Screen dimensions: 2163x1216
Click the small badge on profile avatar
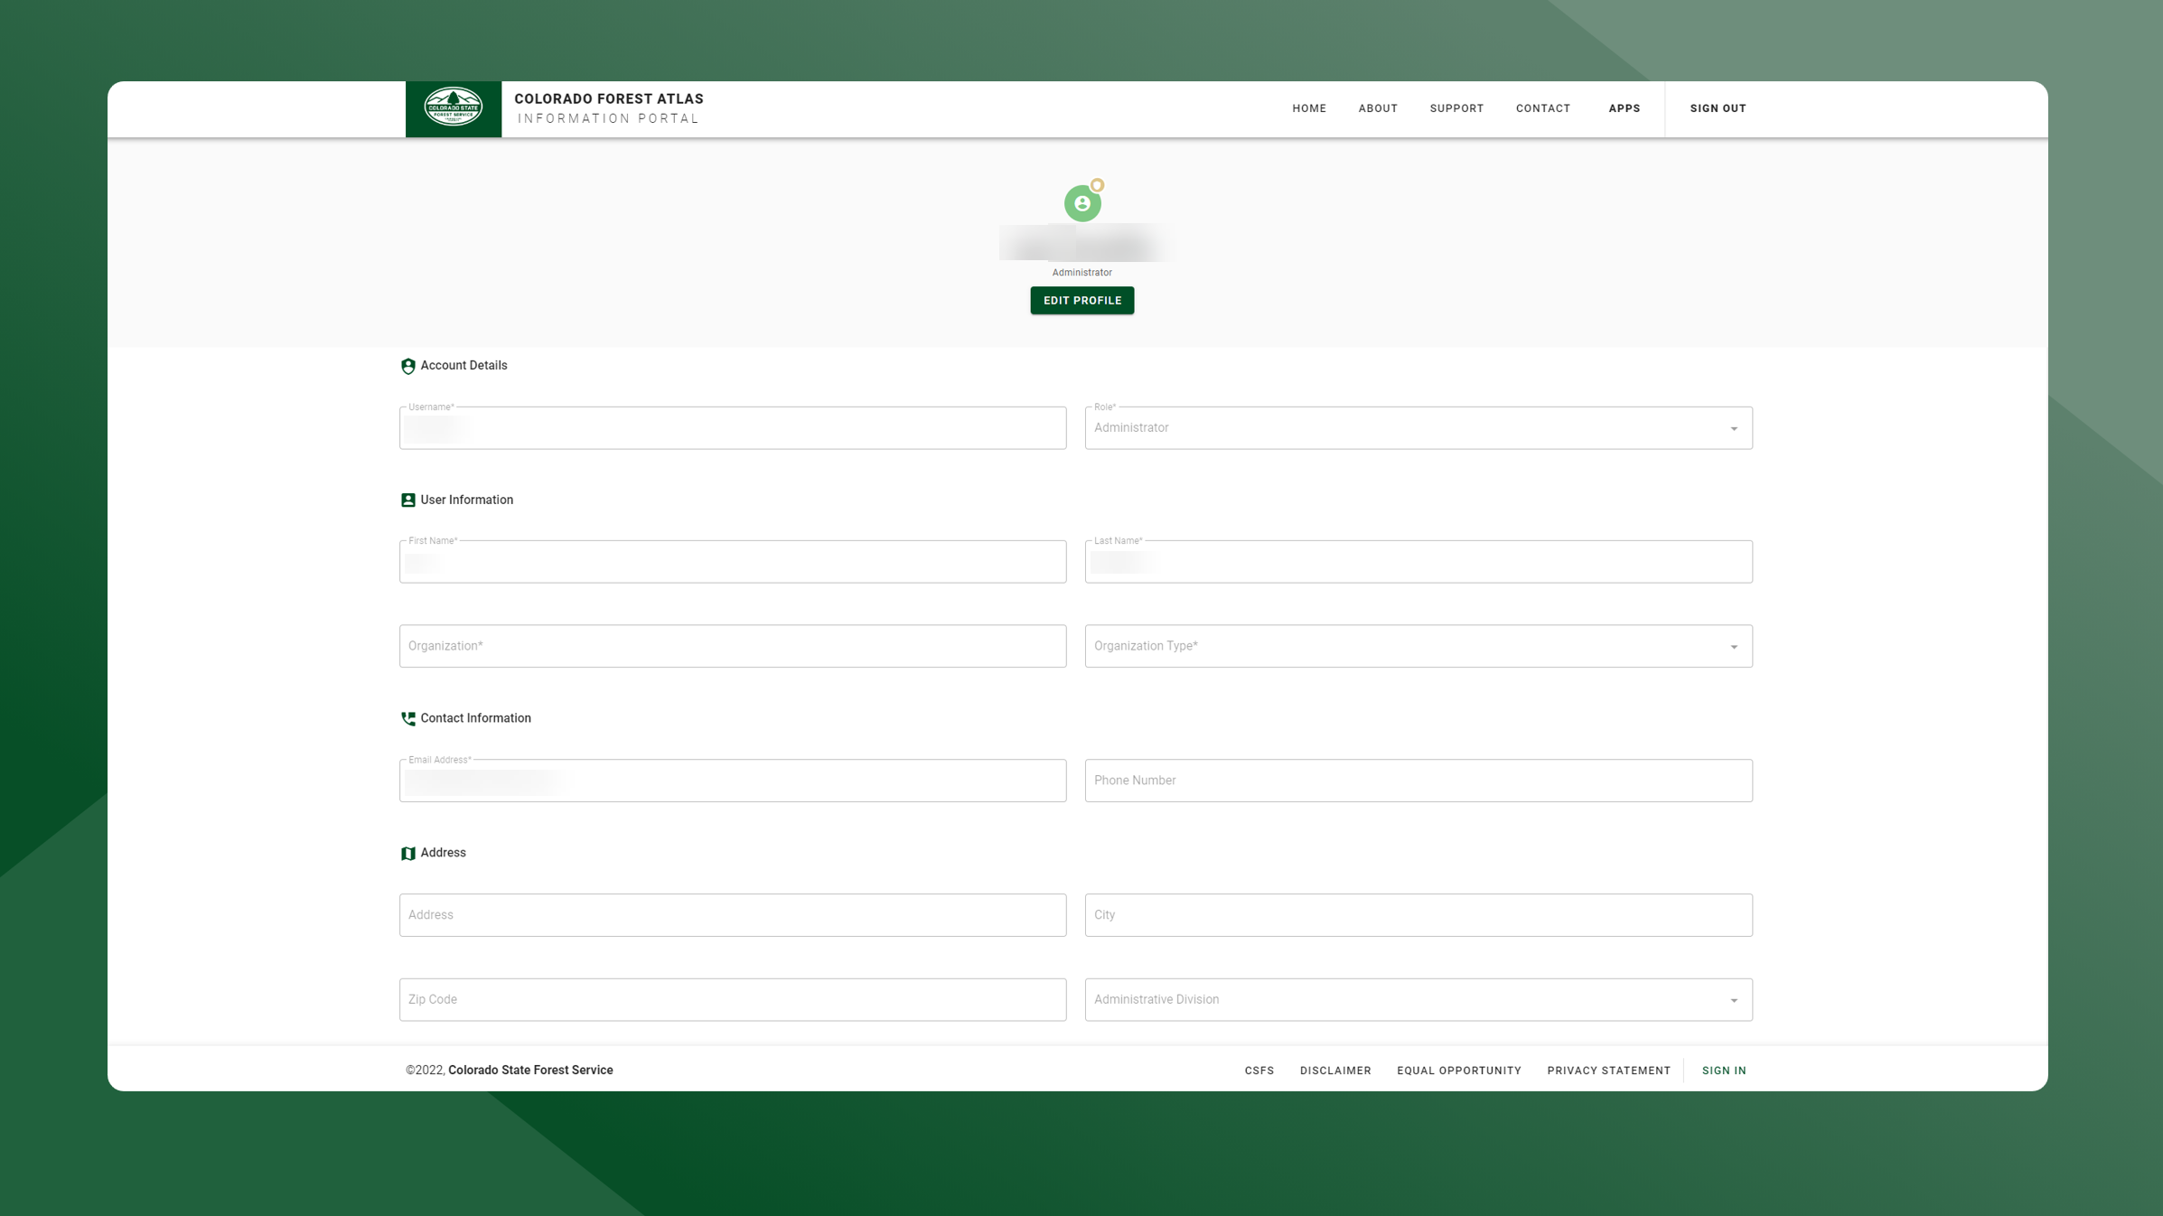[x=1097, y=185]
